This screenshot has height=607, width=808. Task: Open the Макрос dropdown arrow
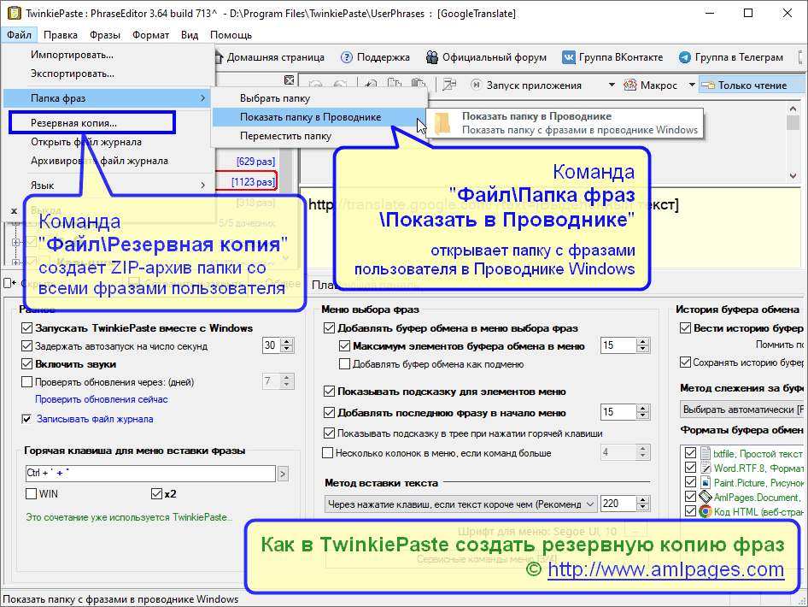click(692, 85)
